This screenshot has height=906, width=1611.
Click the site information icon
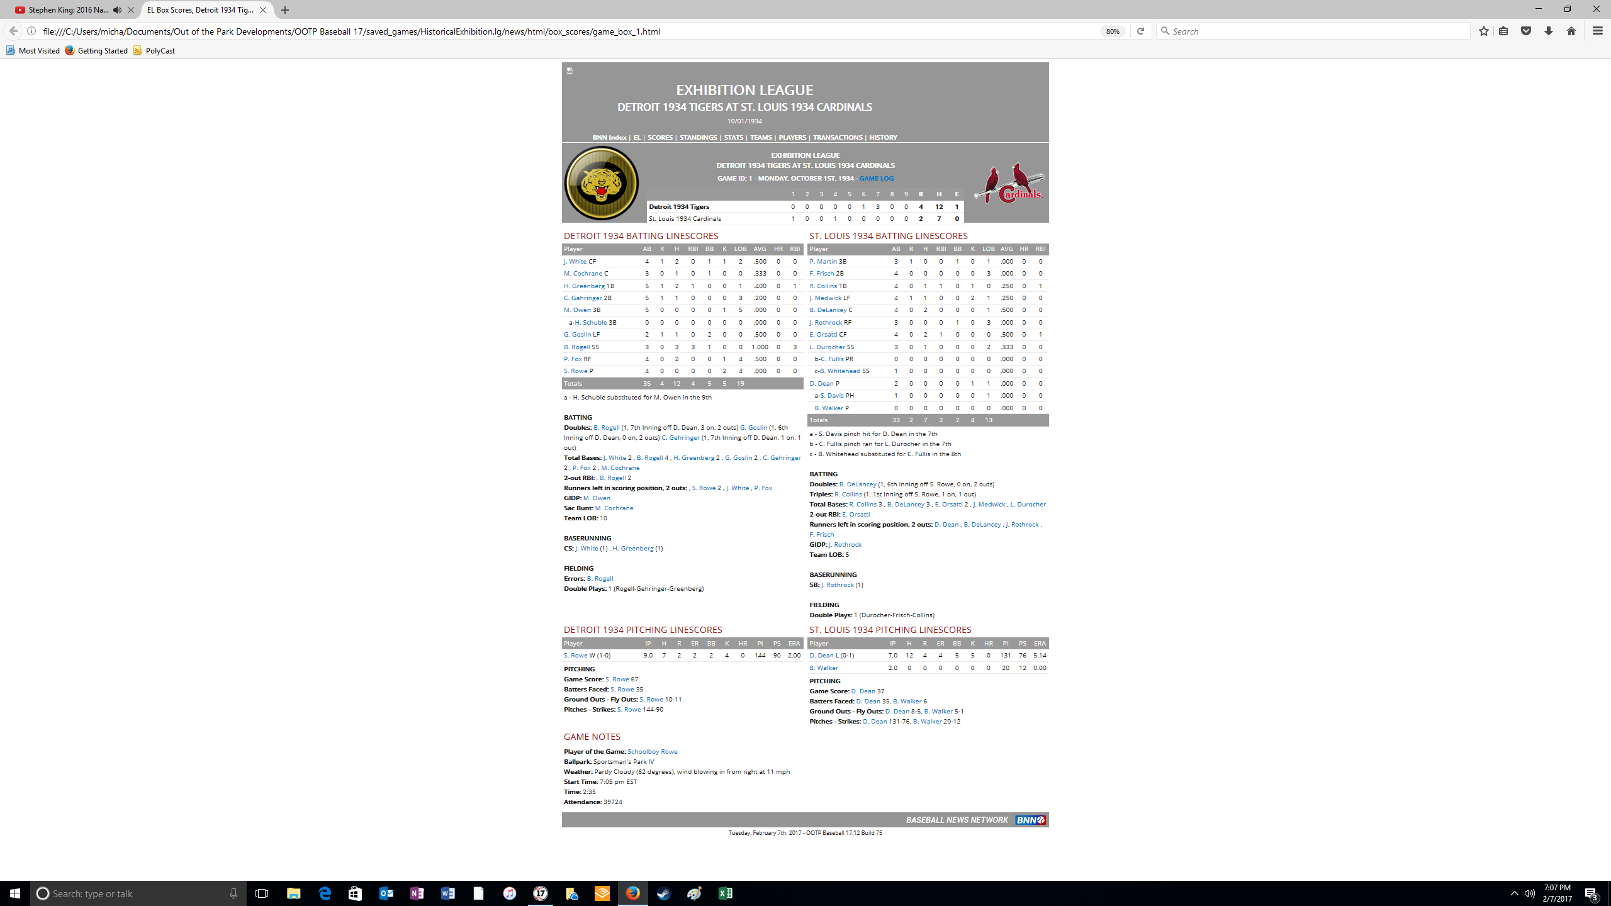[31, 31]
